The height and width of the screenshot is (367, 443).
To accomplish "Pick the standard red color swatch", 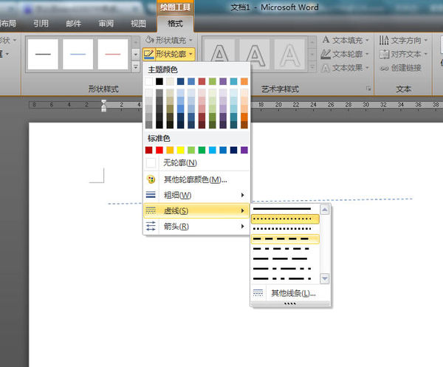I will point(159,150).
